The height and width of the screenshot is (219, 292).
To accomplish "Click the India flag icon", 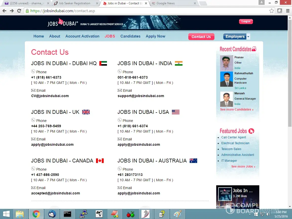I will pyautogui.click(x=179, y=63).
